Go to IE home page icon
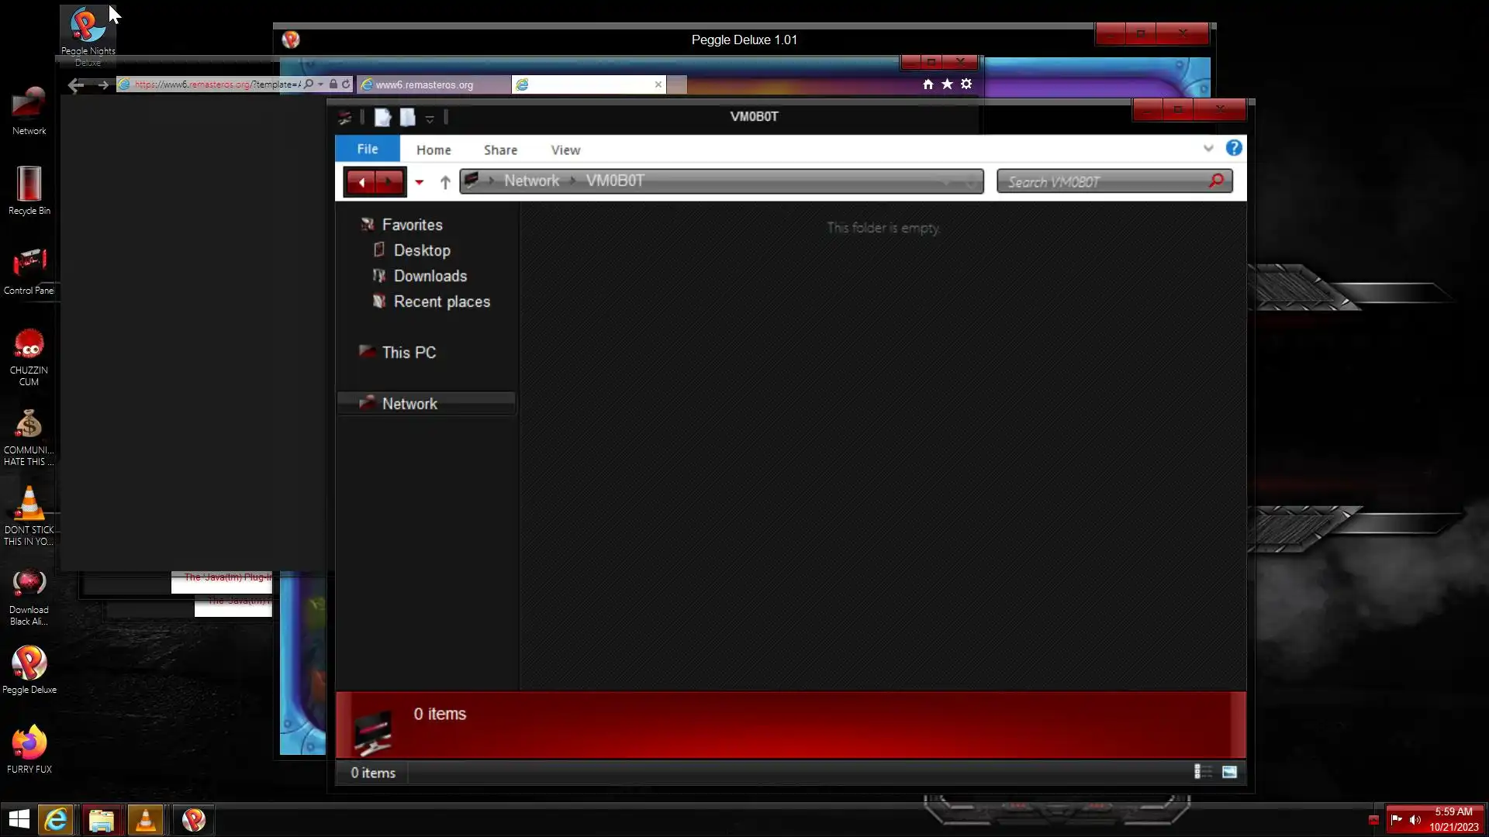This screenshot has height=837, width=1489. click(x=928, y=84)
